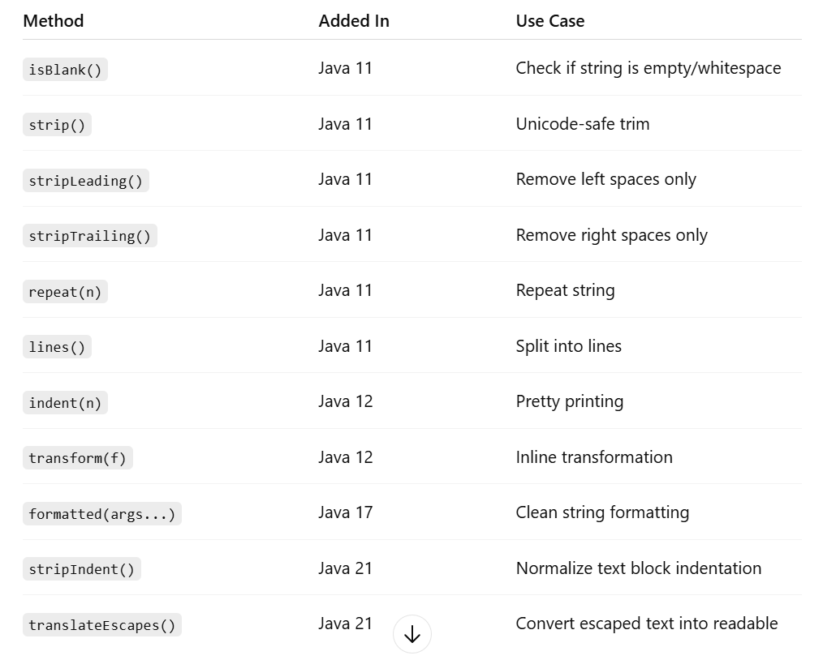Select the repeat(n) code chip
The image size is (823, 660).
tap(65, 292)
